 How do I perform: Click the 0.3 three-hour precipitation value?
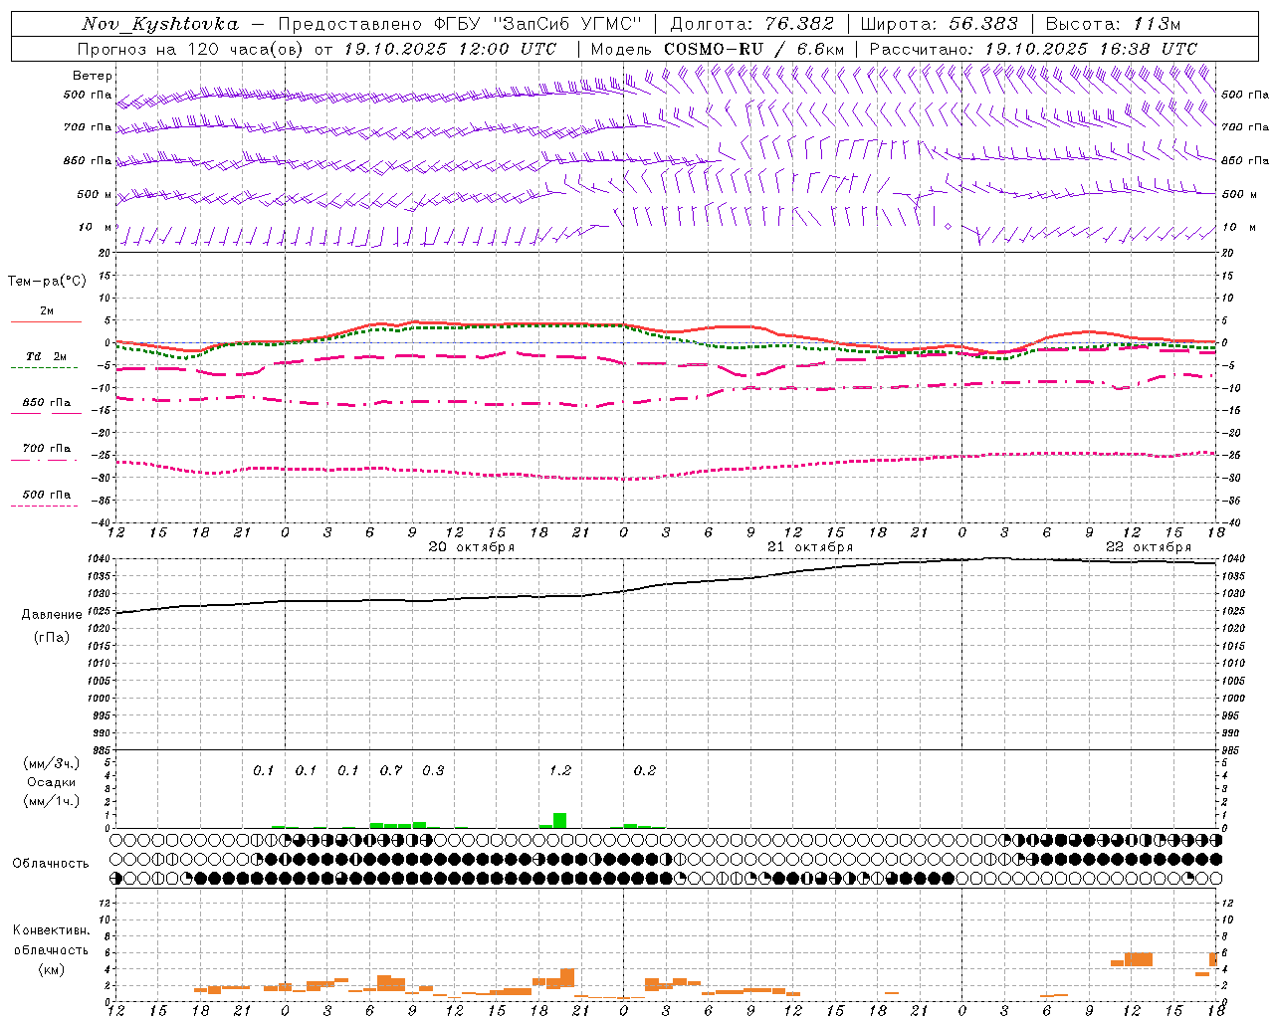(433, 770)
